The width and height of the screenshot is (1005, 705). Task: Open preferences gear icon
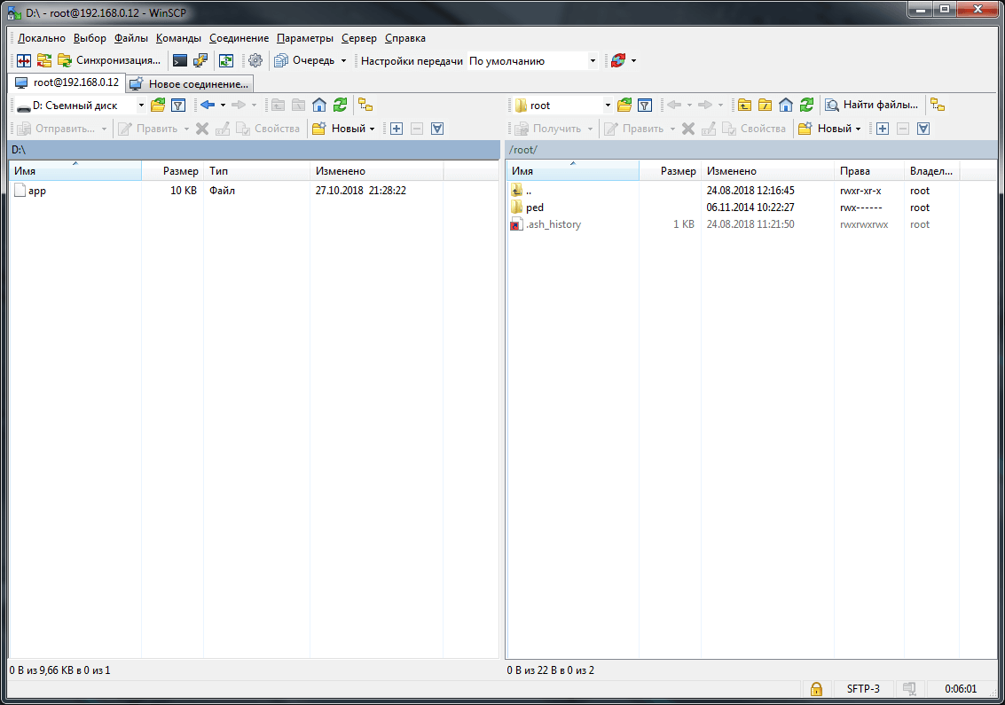click(x=255, y=61)
